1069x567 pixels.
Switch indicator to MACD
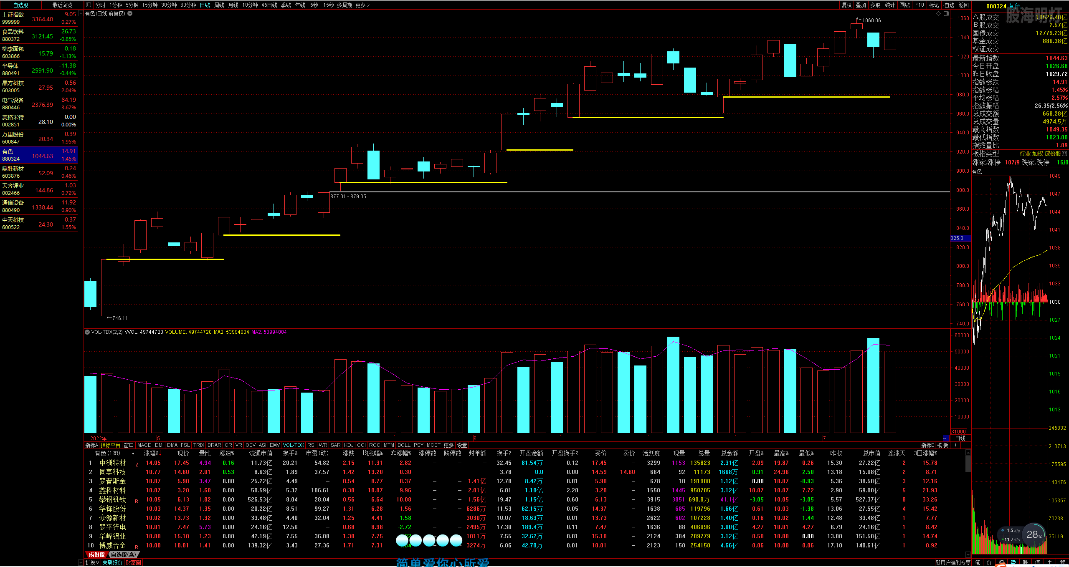click(144, 445)
